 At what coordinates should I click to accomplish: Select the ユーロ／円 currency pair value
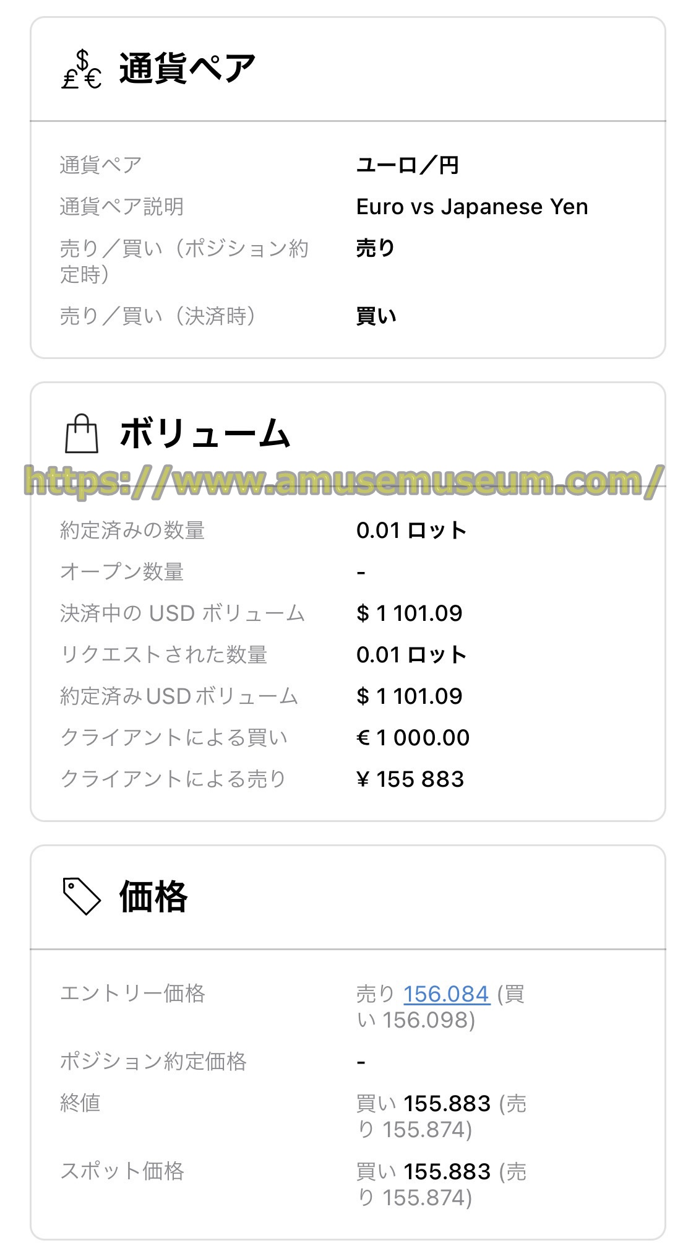408,165
